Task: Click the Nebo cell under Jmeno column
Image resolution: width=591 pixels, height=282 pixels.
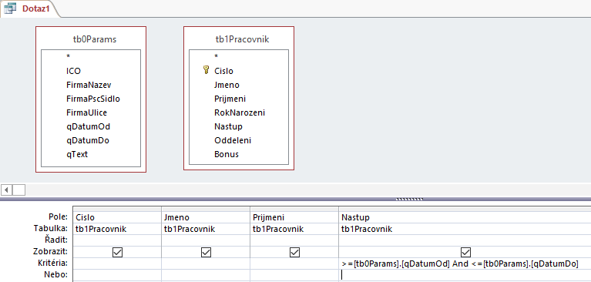Action: (206, 275)
